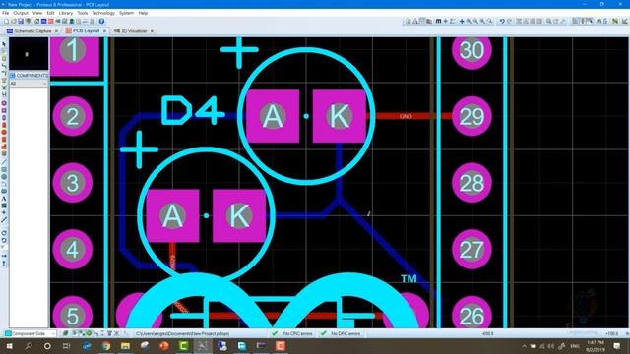The width and height of the screenshot is (630, 354).
Task: Click the Home Page toolbar icon
Action: [37, 21]
